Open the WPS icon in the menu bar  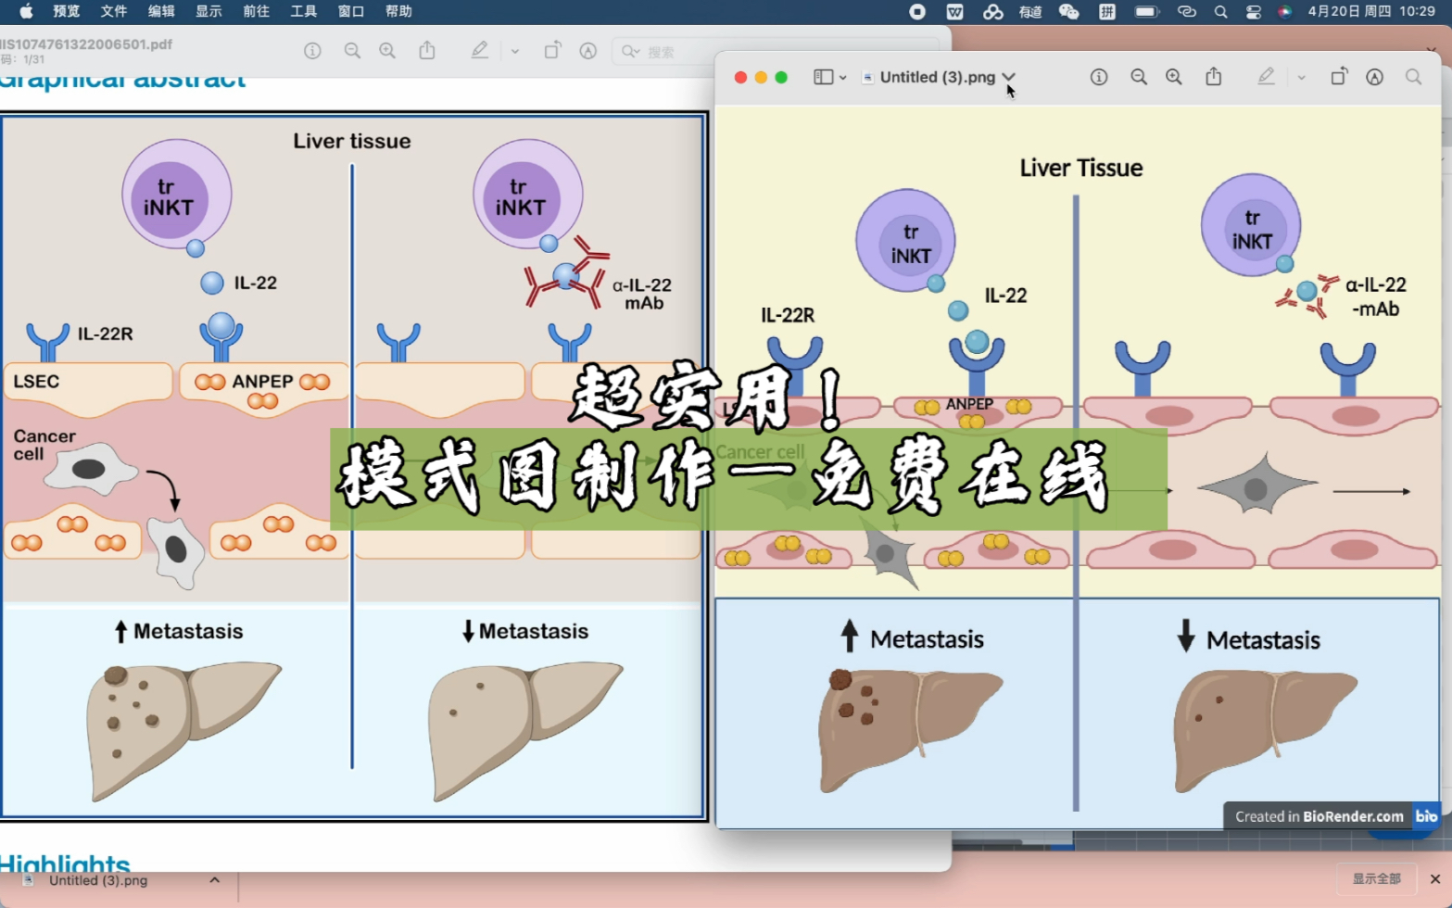pyautogui.click(x=954, y=11)
